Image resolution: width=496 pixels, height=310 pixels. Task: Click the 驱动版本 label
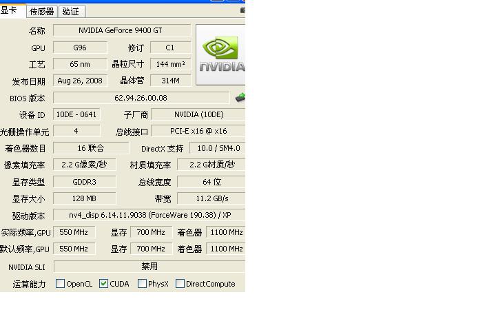click(29, 216)
